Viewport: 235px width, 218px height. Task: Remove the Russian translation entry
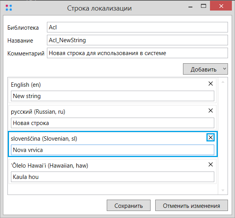pos(211,111)
